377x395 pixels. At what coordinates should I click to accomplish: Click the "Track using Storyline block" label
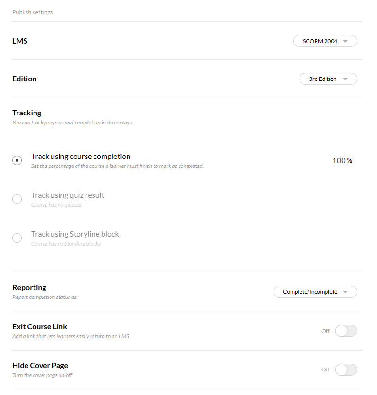[x=75, y=234]
